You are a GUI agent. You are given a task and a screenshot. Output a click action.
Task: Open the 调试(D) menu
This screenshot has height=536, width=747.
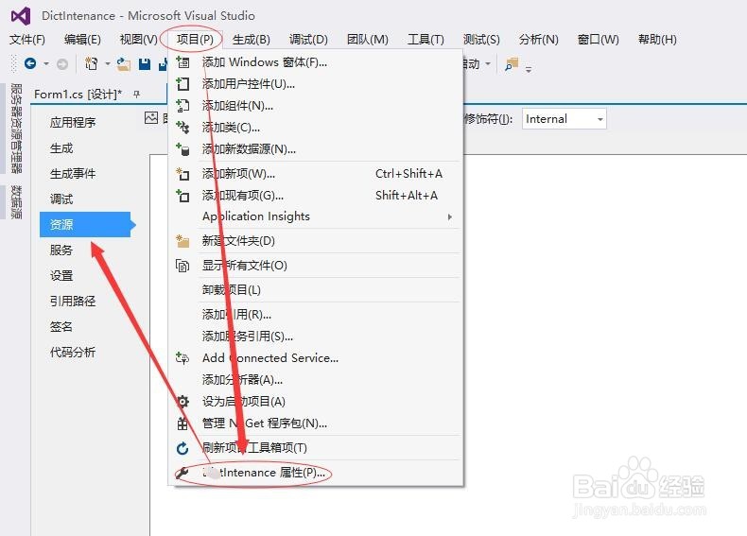pos(308,40)
